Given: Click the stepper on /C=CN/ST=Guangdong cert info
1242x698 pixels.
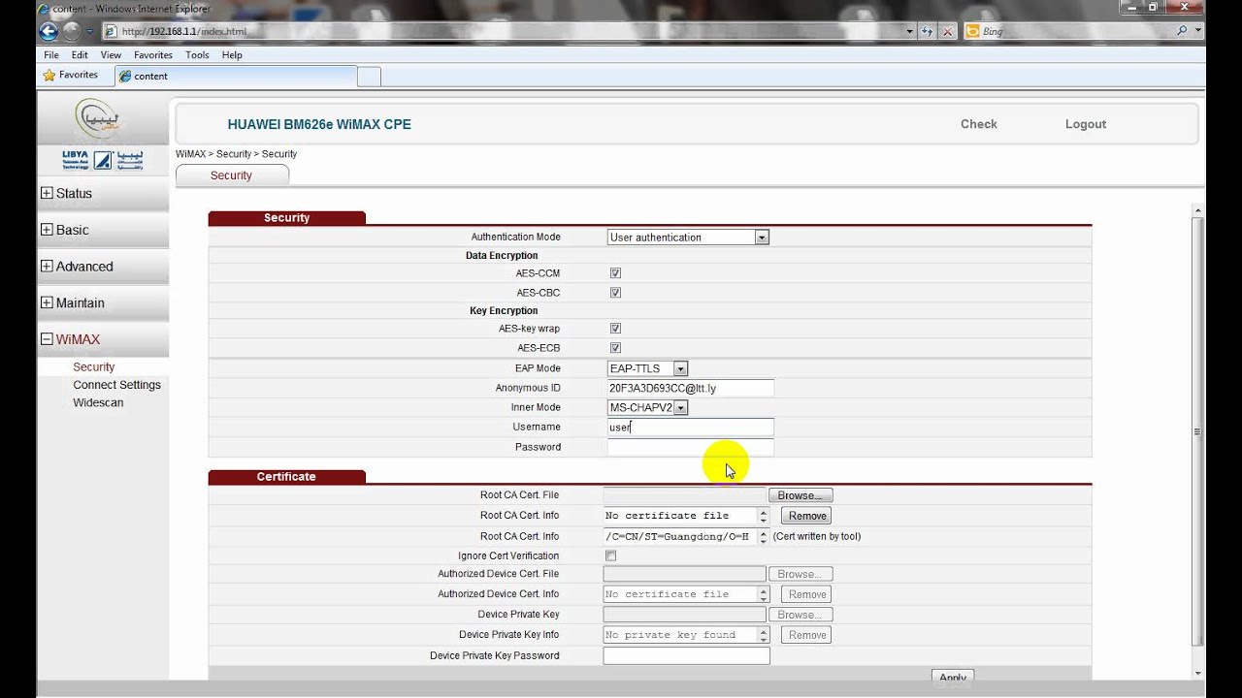Looking at the screenshot, I should (x=764, y=536).
